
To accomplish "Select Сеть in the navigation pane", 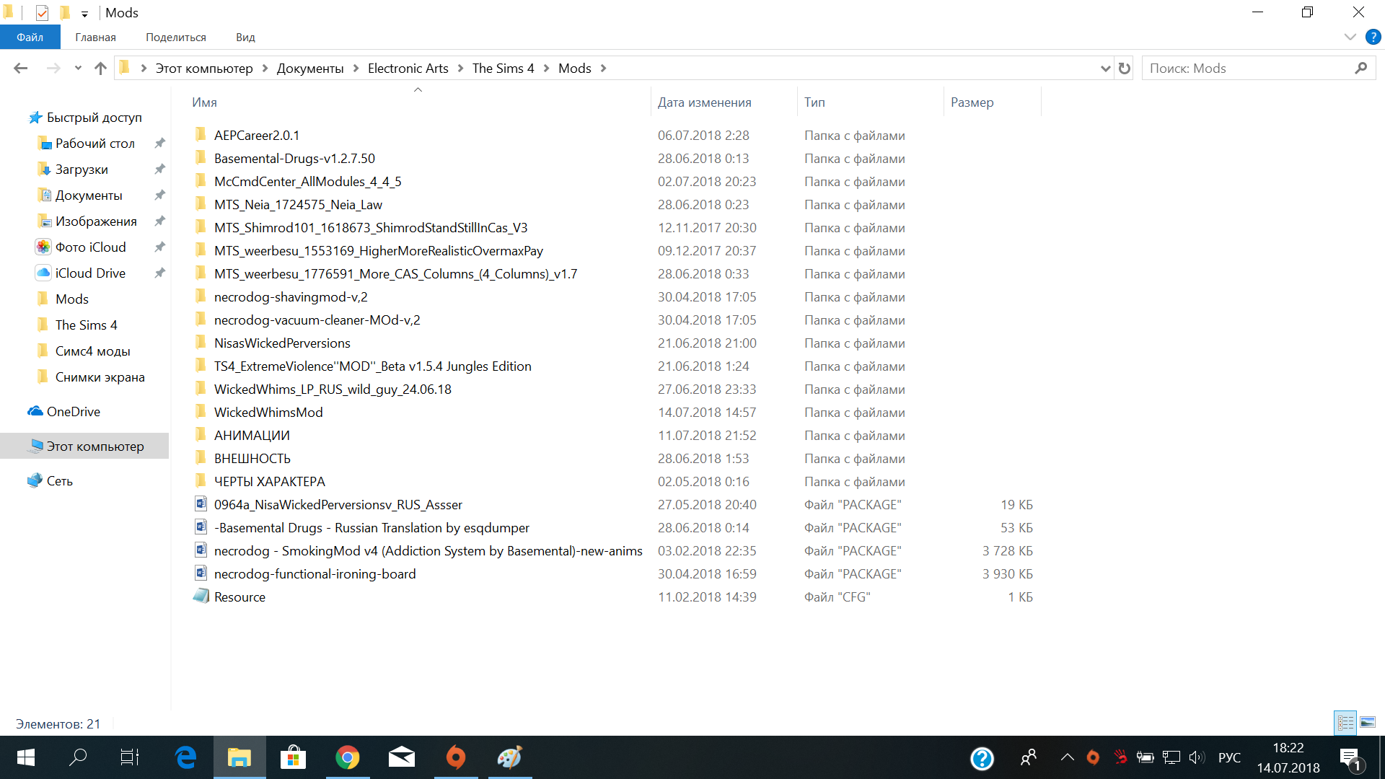I will (x=59, y=481).
